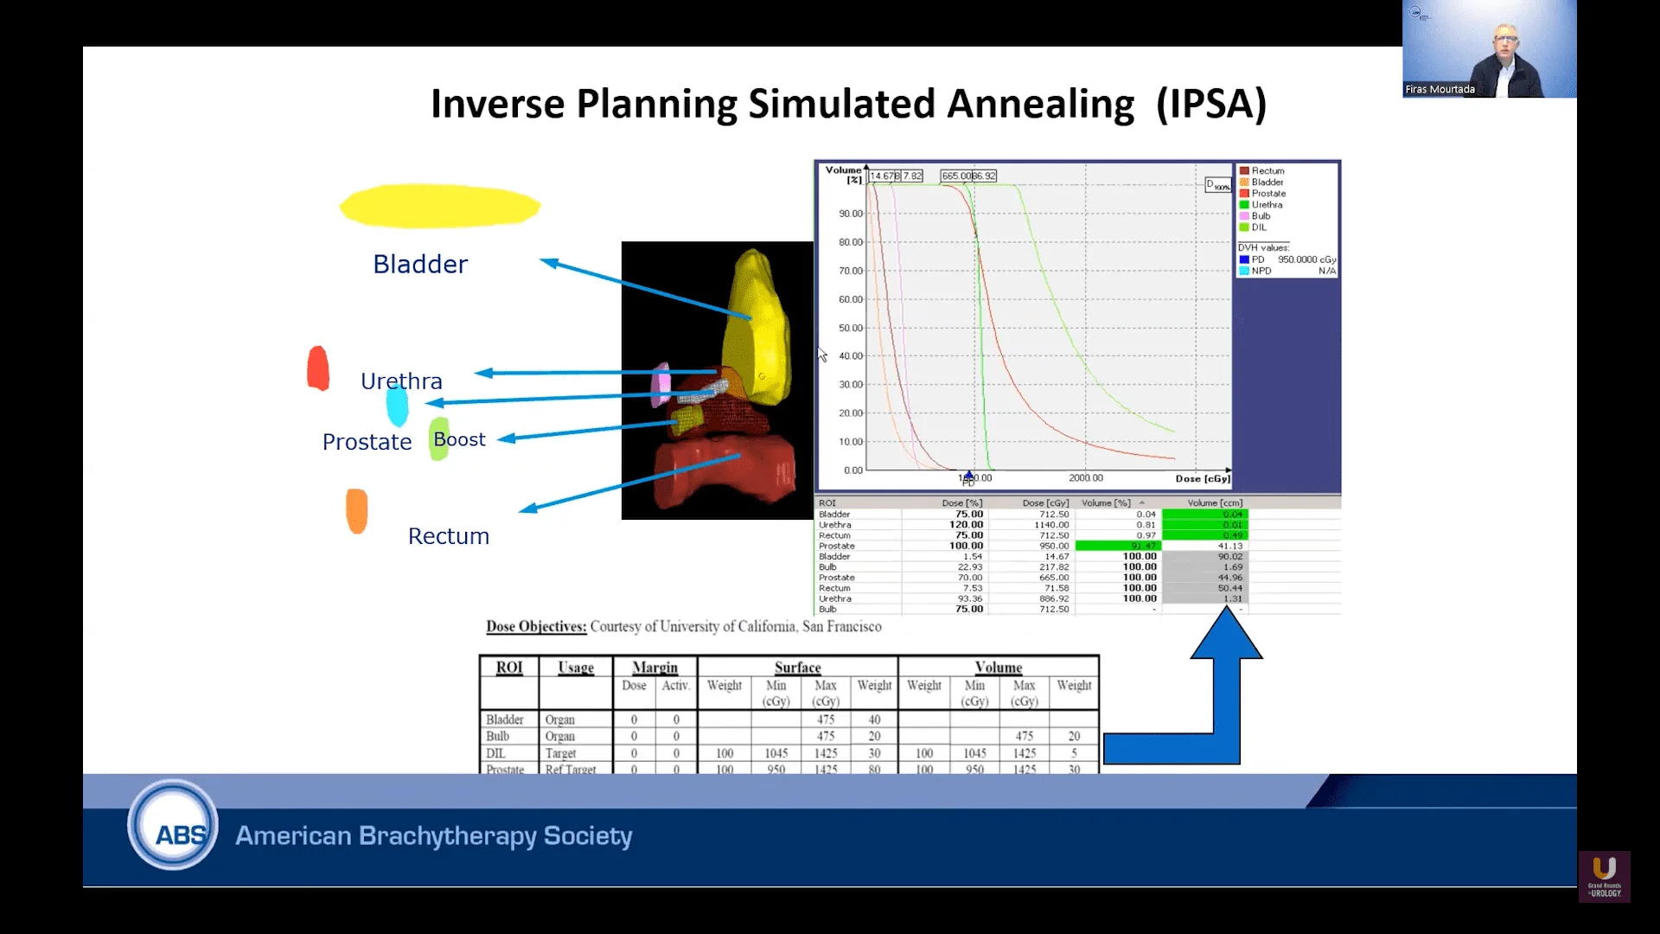
Task: Click the Urethra label on the slide
Action: click(401, 381)
